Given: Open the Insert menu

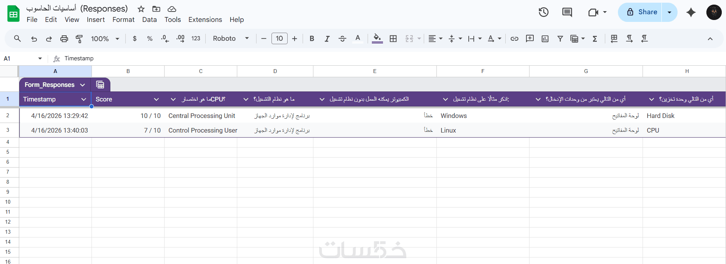Looking at the screenshot, I should (96, 20).
